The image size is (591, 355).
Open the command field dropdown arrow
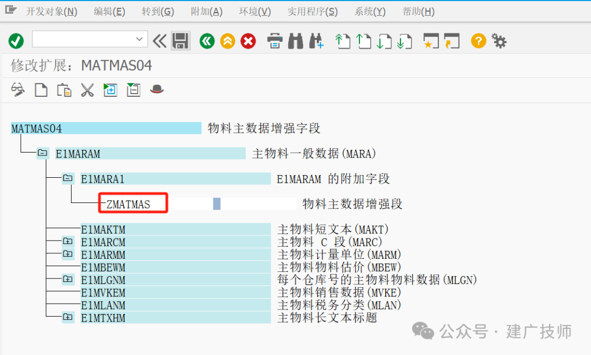(139, 39)
